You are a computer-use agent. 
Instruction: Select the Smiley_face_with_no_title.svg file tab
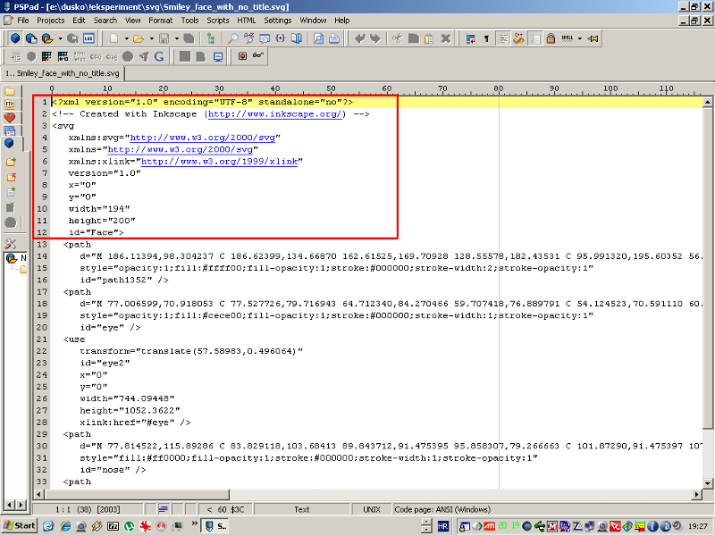[x=63, y=73]
